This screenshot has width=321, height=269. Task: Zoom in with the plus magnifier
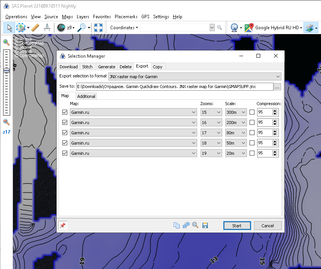(6, 42)
